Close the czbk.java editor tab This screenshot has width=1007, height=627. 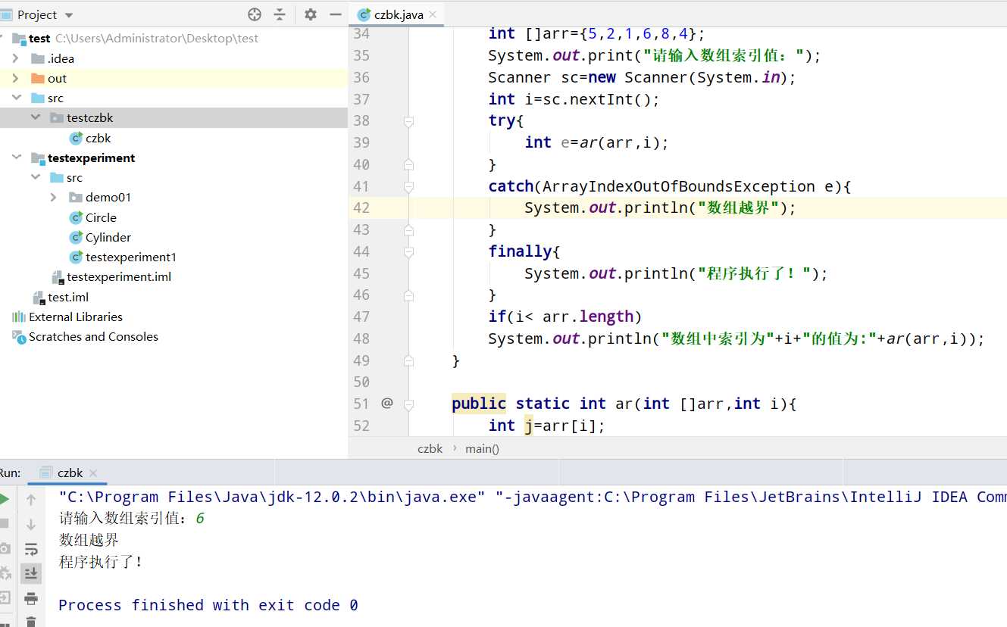(x=433, y=14)
